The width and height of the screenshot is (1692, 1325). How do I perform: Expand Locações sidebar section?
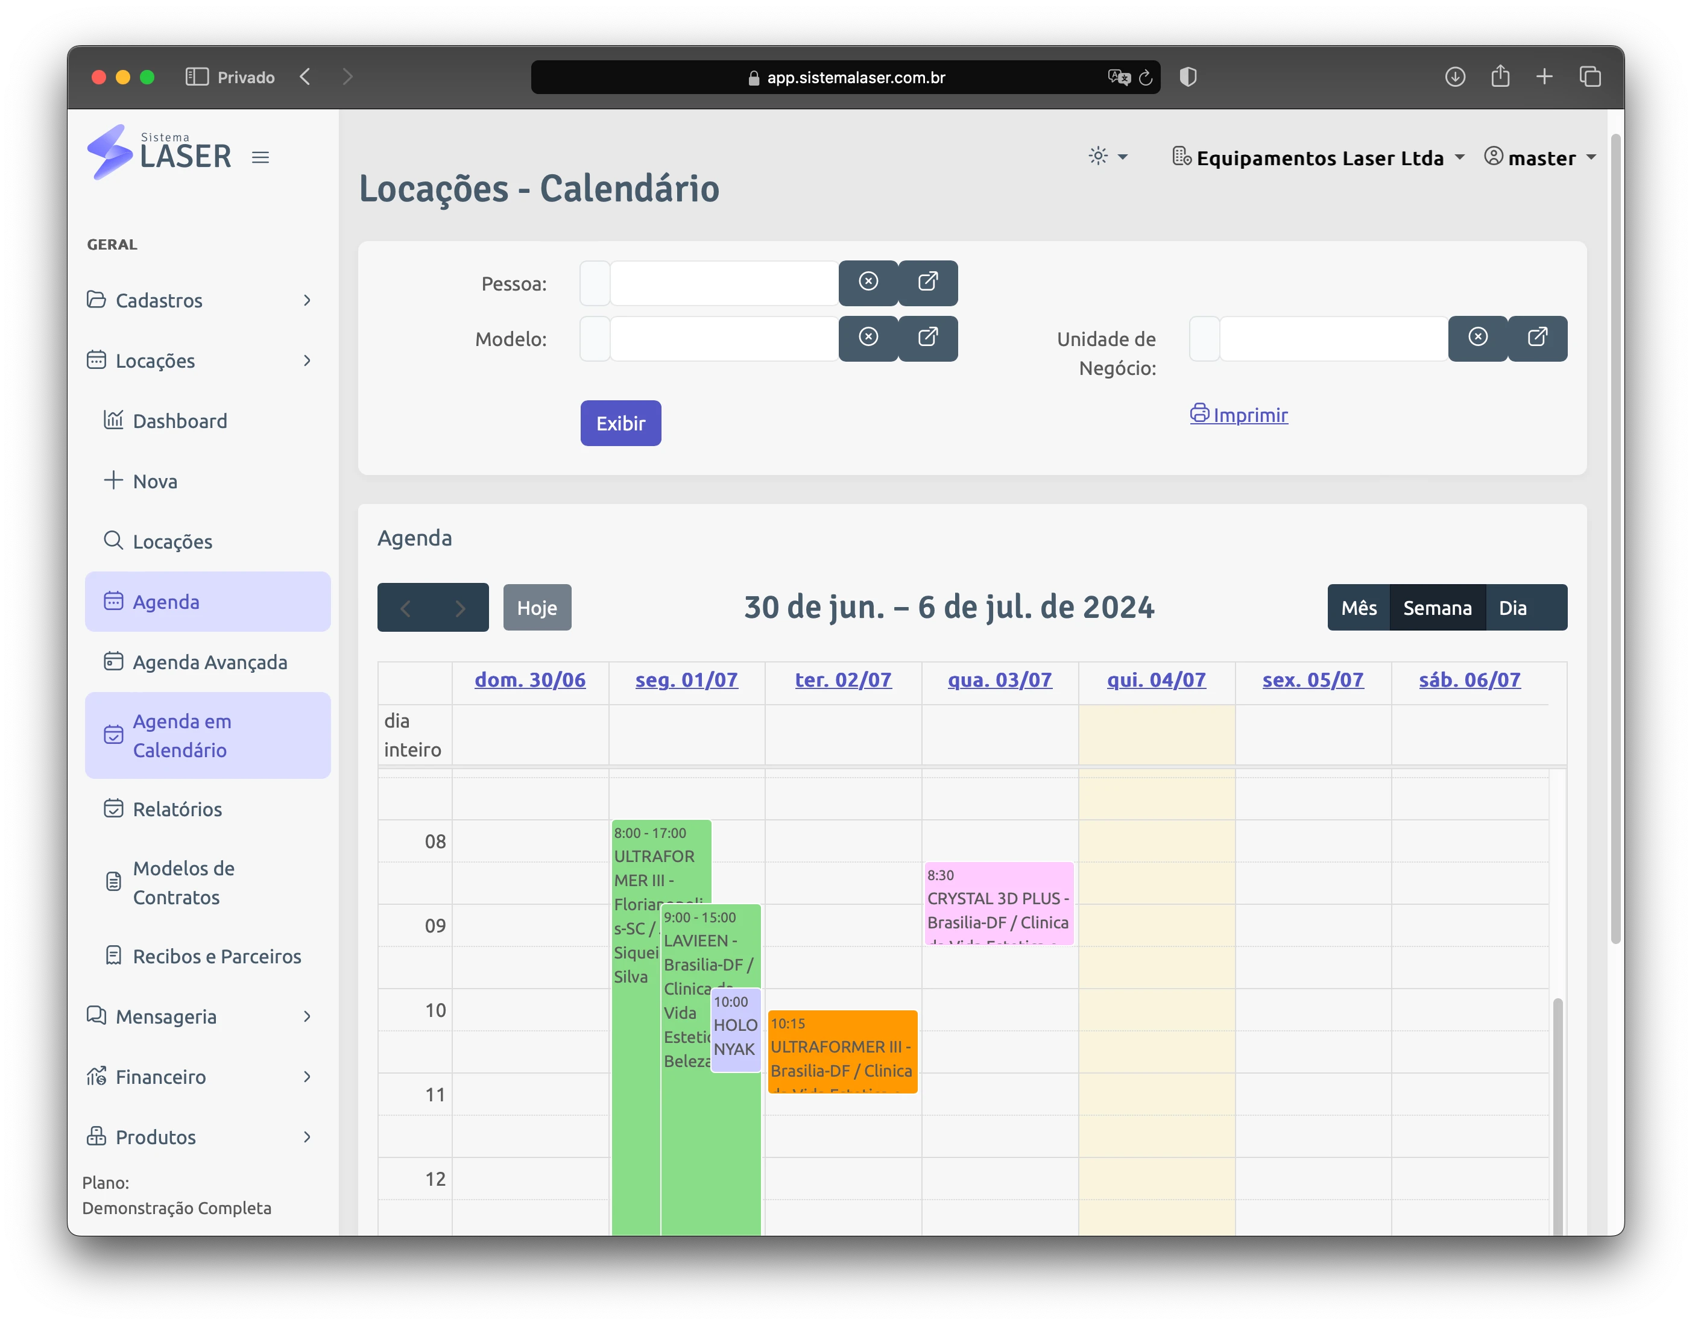tap(200, 360)
